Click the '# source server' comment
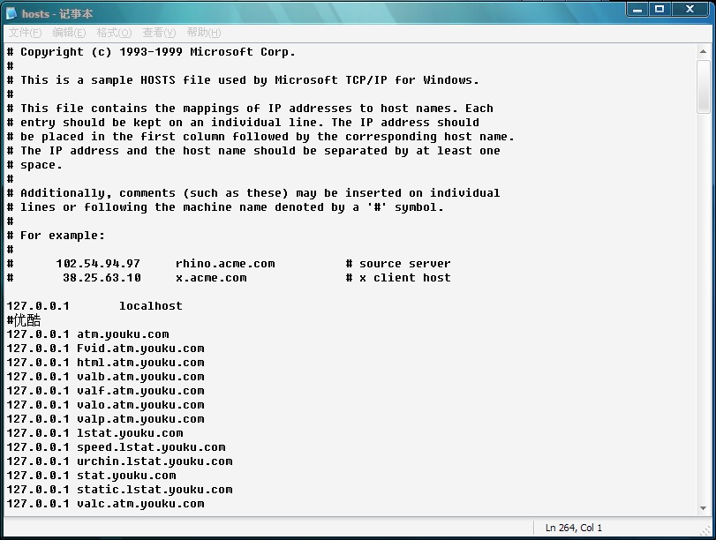 [x=398, y=264]
